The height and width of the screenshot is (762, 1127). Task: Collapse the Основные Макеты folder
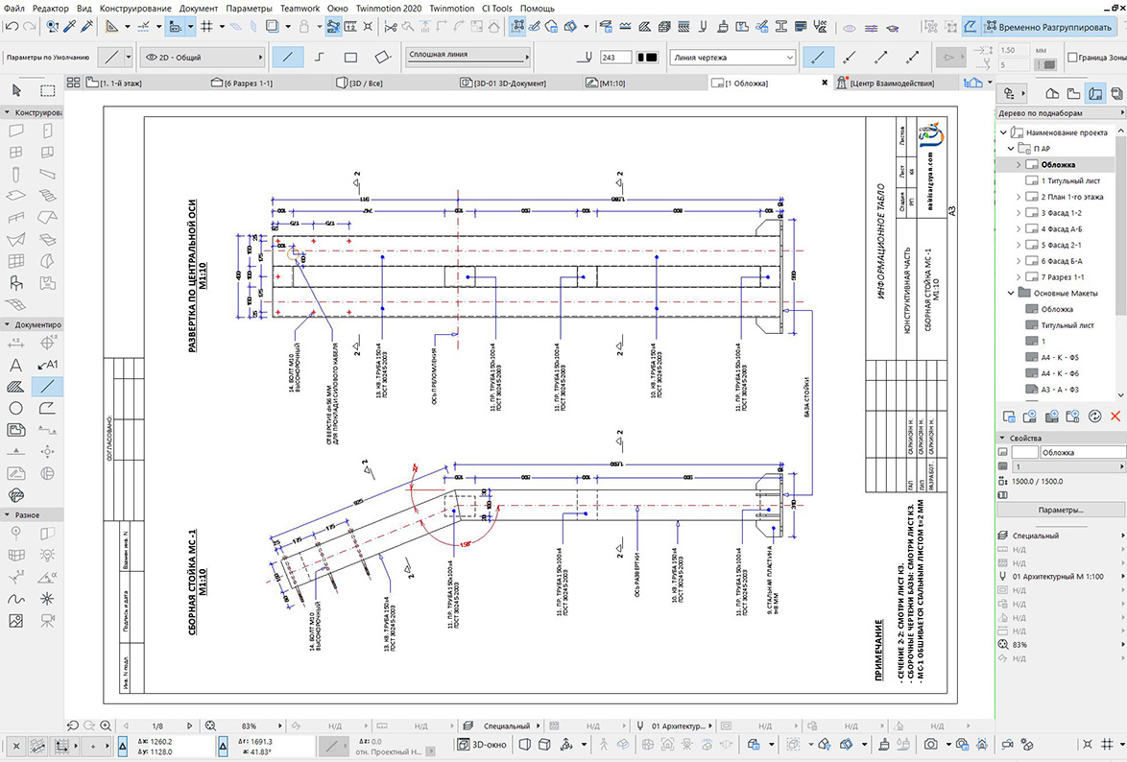(x=1011, y=294)
